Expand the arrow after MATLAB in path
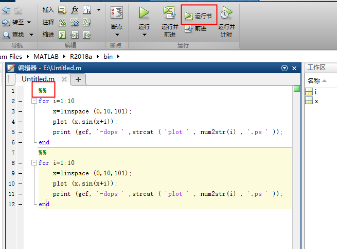 pos(64,57)
